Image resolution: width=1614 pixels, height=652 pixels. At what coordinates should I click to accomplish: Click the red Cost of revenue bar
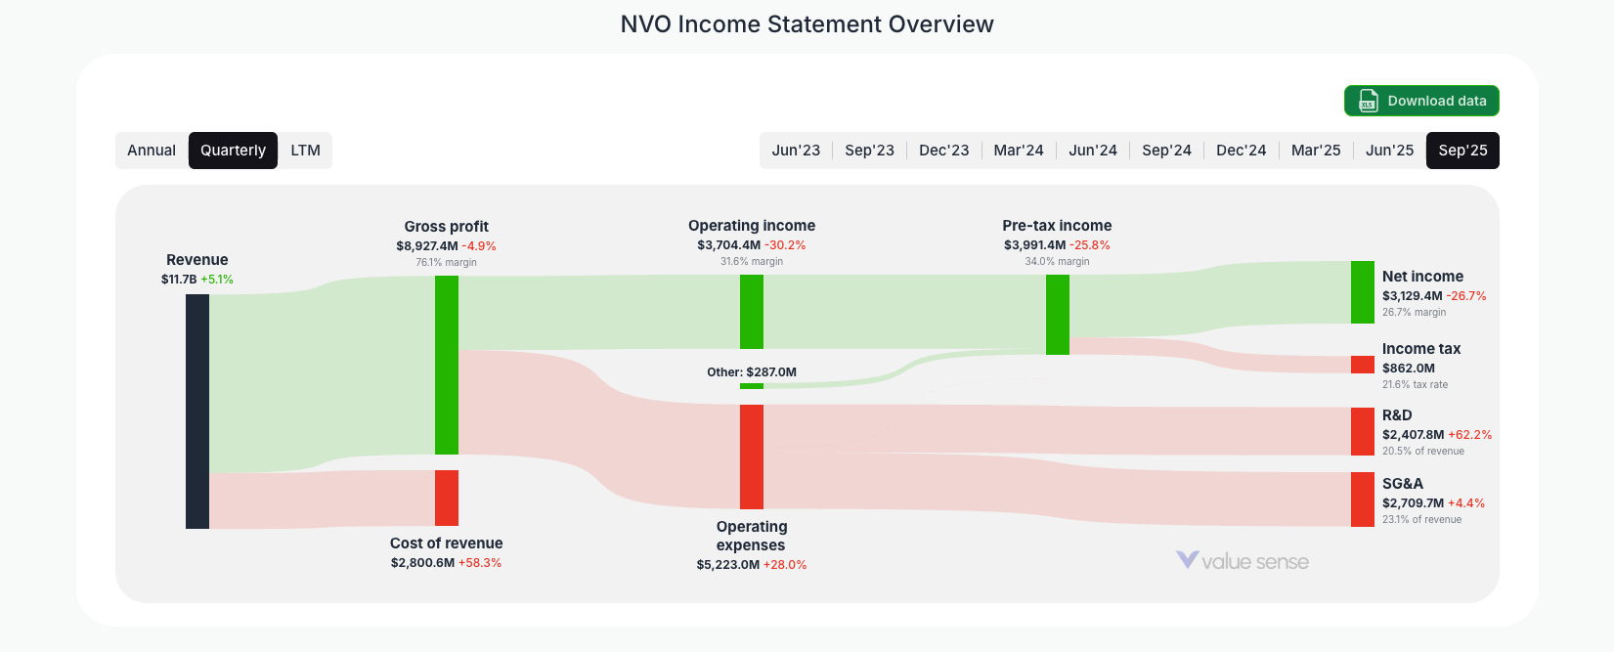point(447,498)
